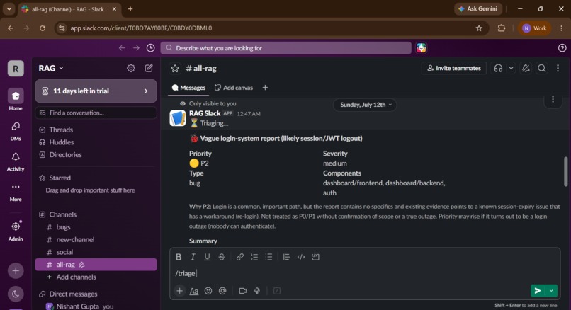The height and width of the screenshot is (310, 571).
Task: Click the create new plus in left rail
Action: point(16,270)
